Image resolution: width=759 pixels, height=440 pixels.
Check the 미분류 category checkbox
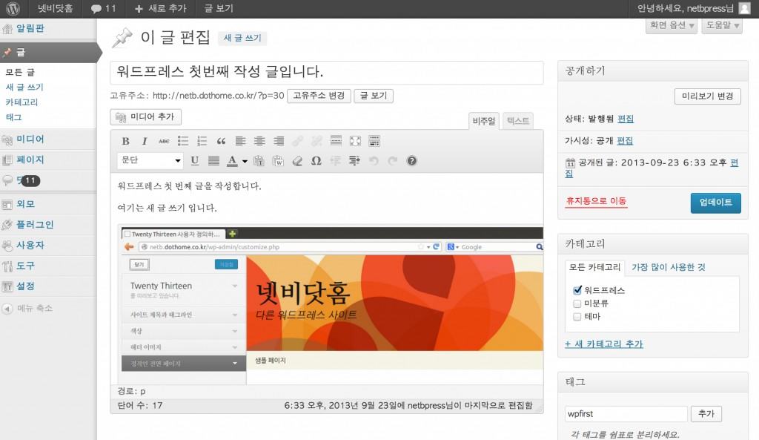577,303
